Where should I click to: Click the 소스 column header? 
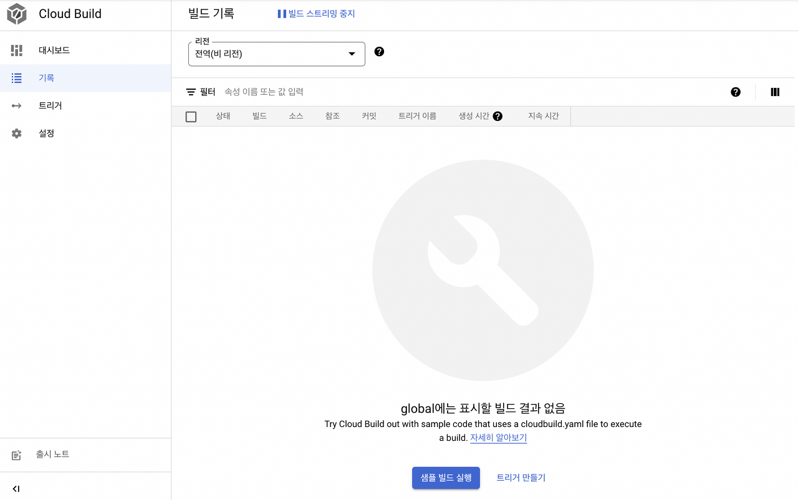click(296, 116)
